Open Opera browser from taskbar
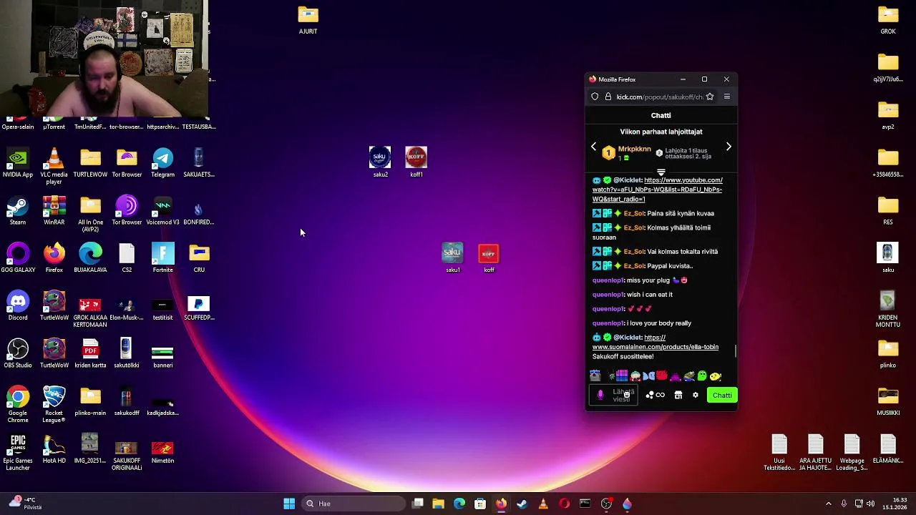The height and width of the screenshot is (515, 916). 564,504
